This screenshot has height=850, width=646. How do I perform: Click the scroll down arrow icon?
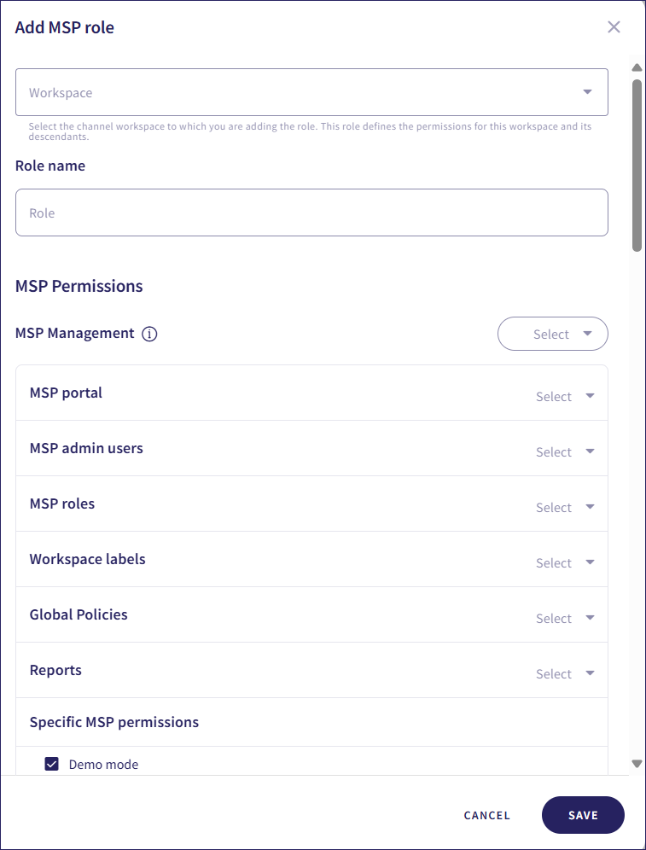click(637, 764)
